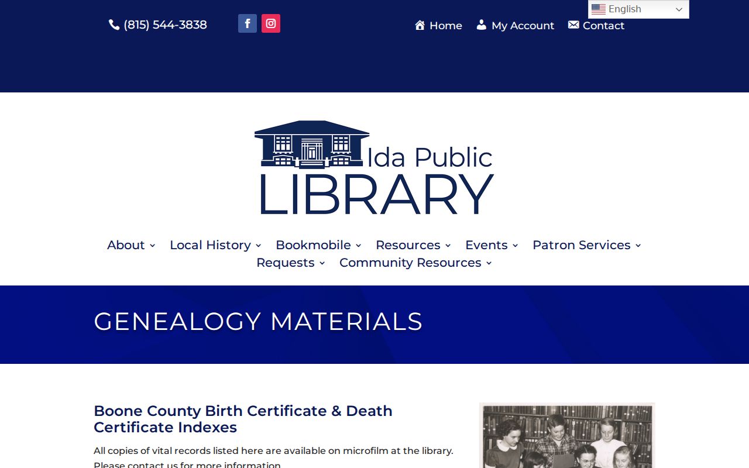Open the Resources menu item
Screen dimensions: 749x468
point(408,245)
